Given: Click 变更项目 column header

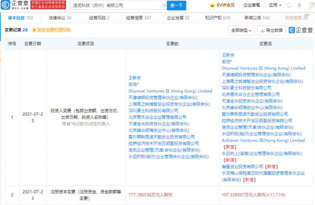Looking at the screenshot, I should tap(86, 43).
